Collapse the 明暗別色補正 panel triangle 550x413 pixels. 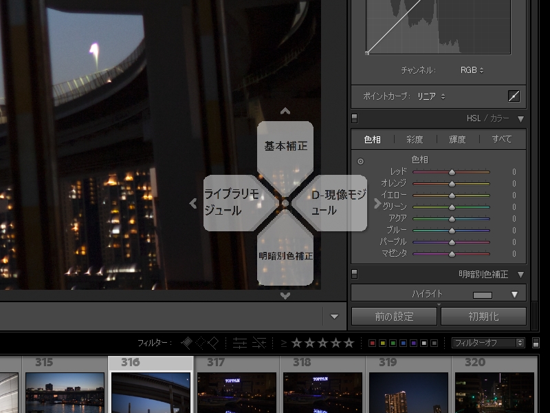click(x=520, y=275)
